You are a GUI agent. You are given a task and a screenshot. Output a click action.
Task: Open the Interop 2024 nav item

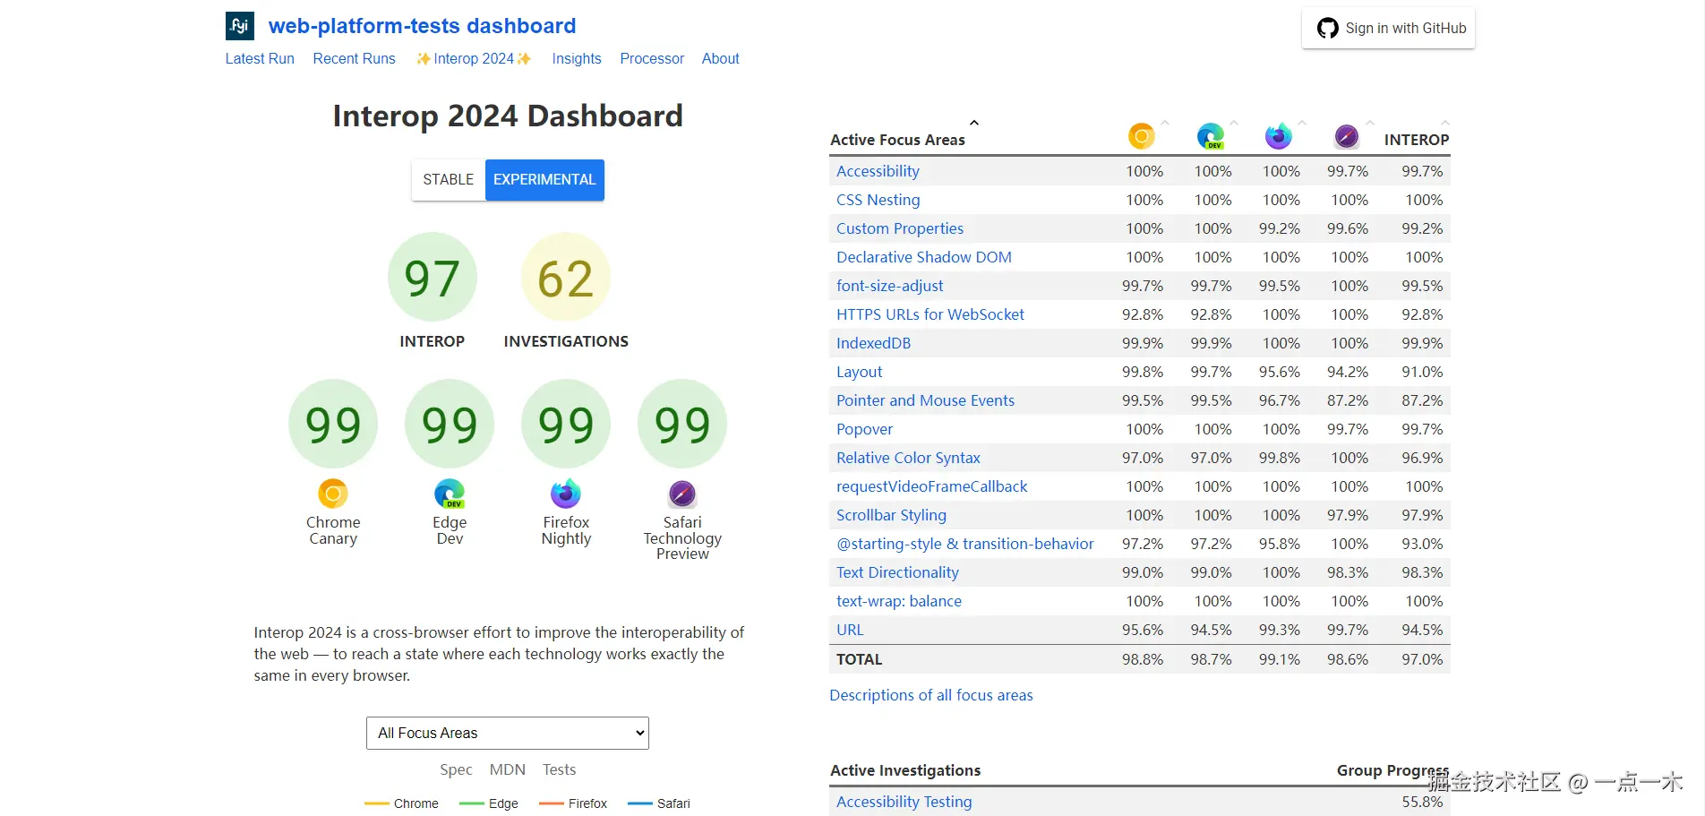pos(474,59)
